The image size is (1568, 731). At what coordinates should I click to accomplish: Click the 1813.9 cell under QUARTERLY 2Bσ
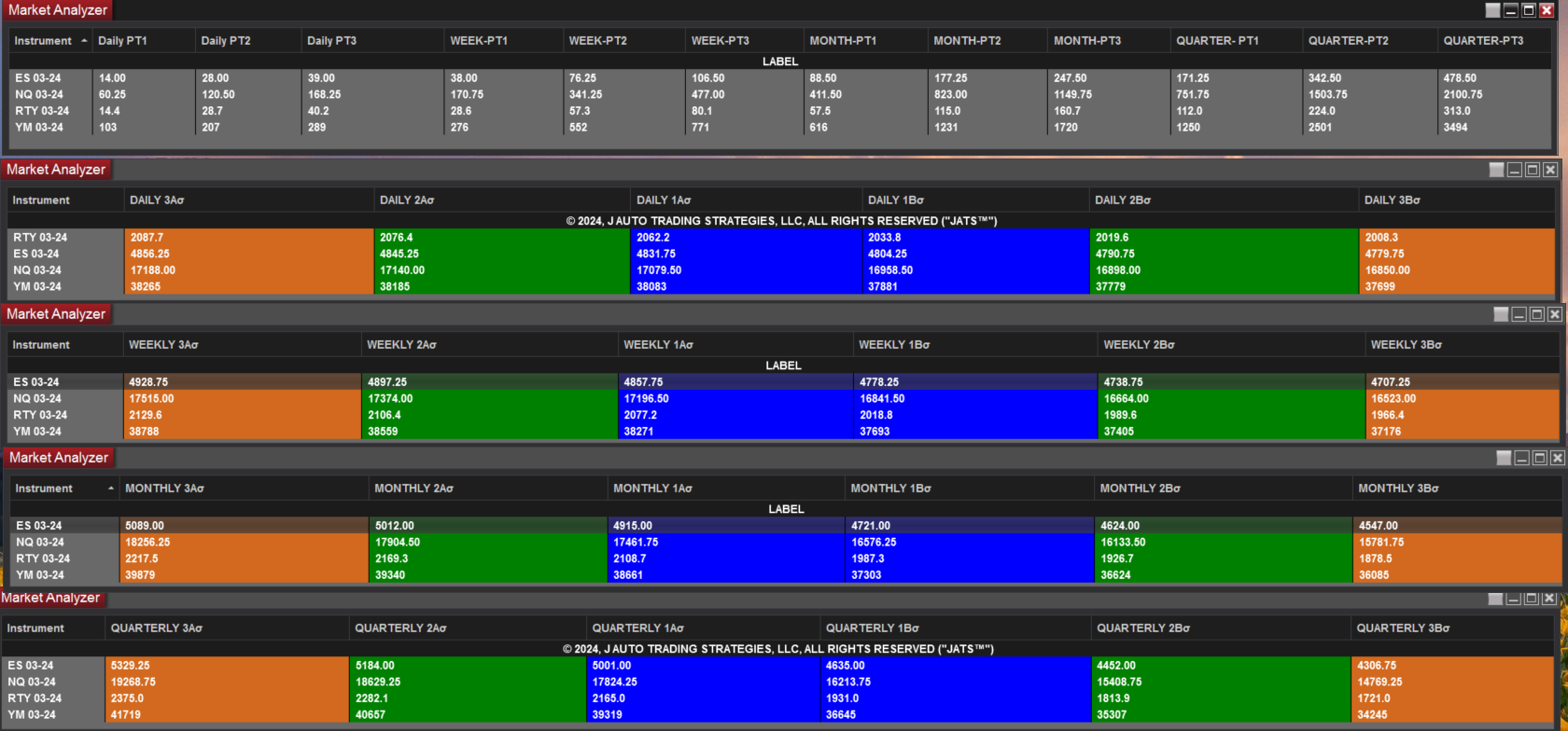(x=1221, y=698)
